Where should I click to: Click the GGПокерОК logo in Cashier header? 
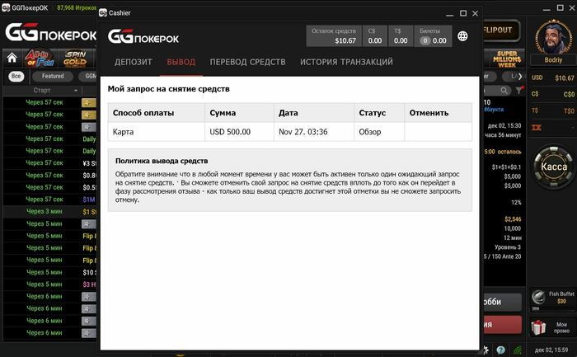click(x=143, y=36)
